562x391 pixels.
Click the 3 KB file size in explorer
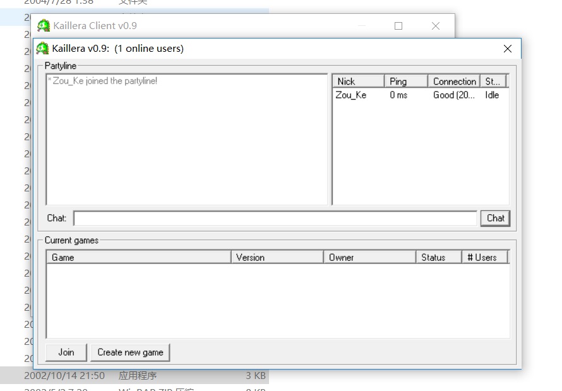tap(256, 376)
